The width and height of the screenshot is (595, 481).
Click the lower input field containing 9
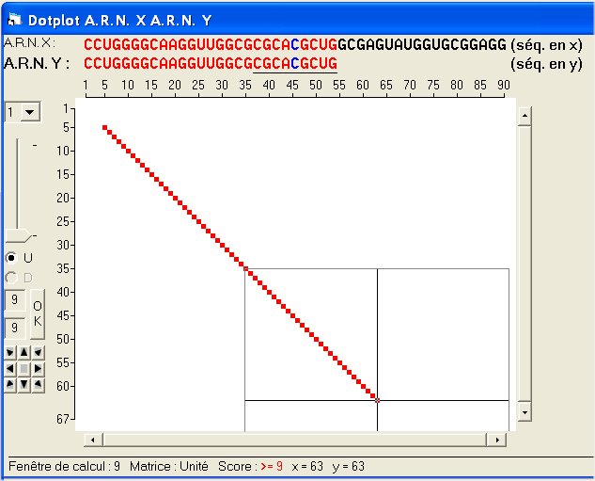click(15, 328)
